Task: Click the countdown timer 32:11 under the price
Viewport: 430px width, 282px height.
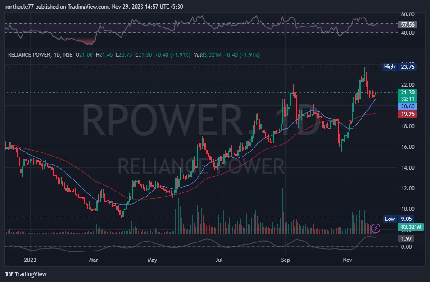Action: coord(407,99)
